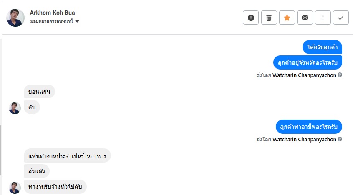Delete conversation using the trash icon
The height and width of the screenshot is (195, 353).
tap(269, 17)
